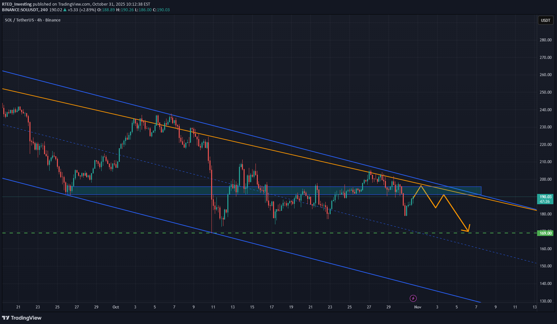The image size is (557, 324).
Task: Open the RTED_Investing profile link
Action: coord(17,4)
